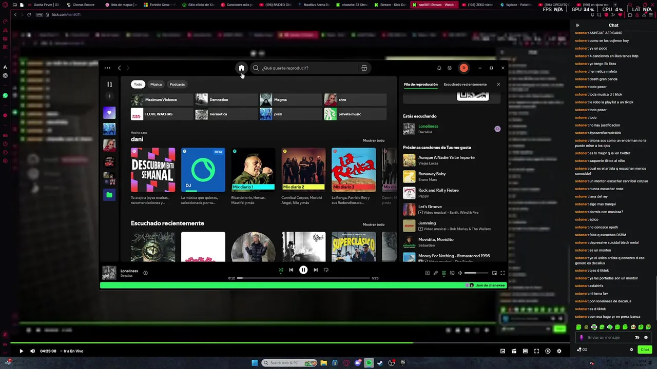Open Mix diario 2 card

(x=303, y=176)
